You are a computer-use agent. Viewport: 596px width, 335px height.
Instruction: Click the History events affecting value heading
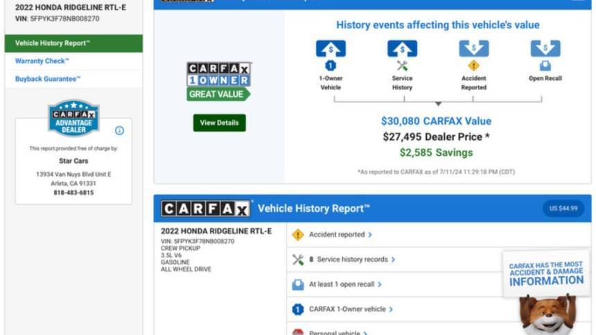click(x=438, y=25)
